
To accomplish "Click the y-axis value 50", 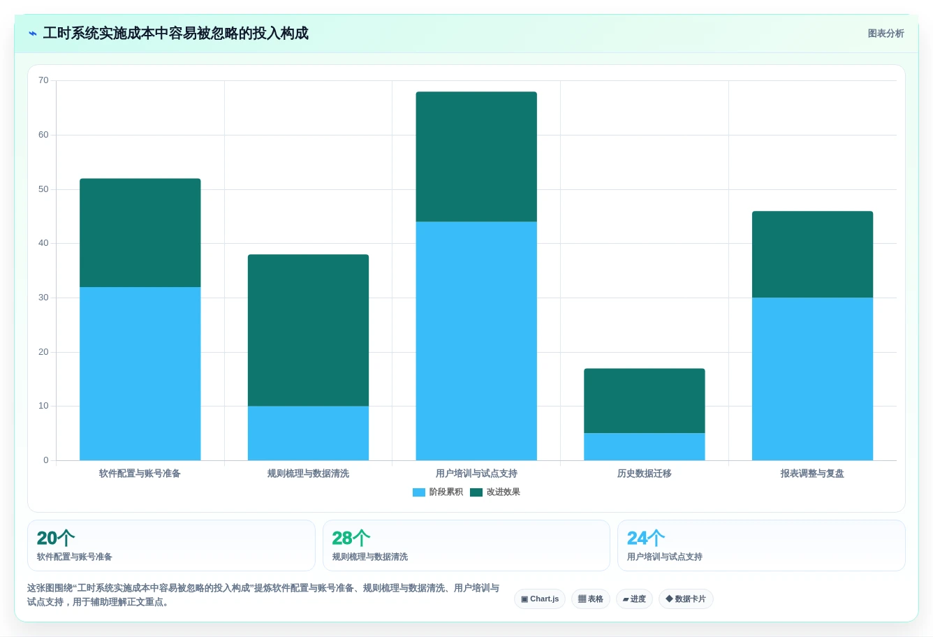I will pos(43,189).
